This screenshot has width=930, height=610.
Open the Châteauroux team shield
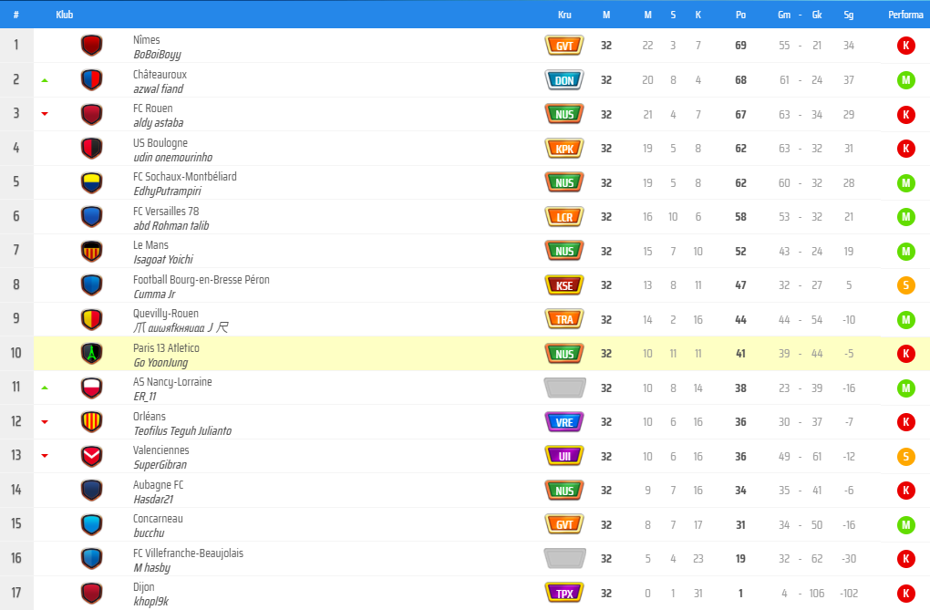point(91,79)
